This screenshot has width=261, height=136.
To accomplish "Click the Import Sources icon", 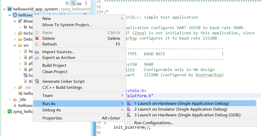I will point(37,52).
